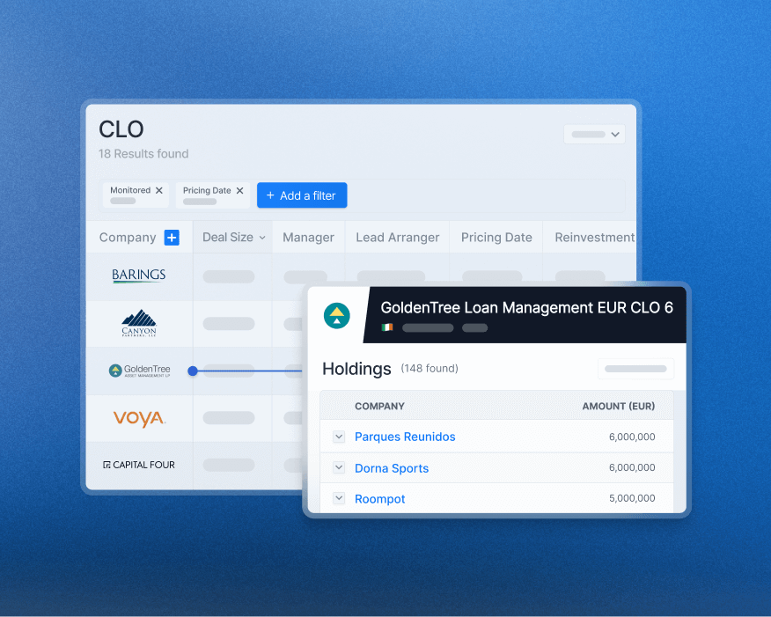The image size is (771, 617).
Task: Expand the Roompot holding row
Action: (x=338, y=498)
